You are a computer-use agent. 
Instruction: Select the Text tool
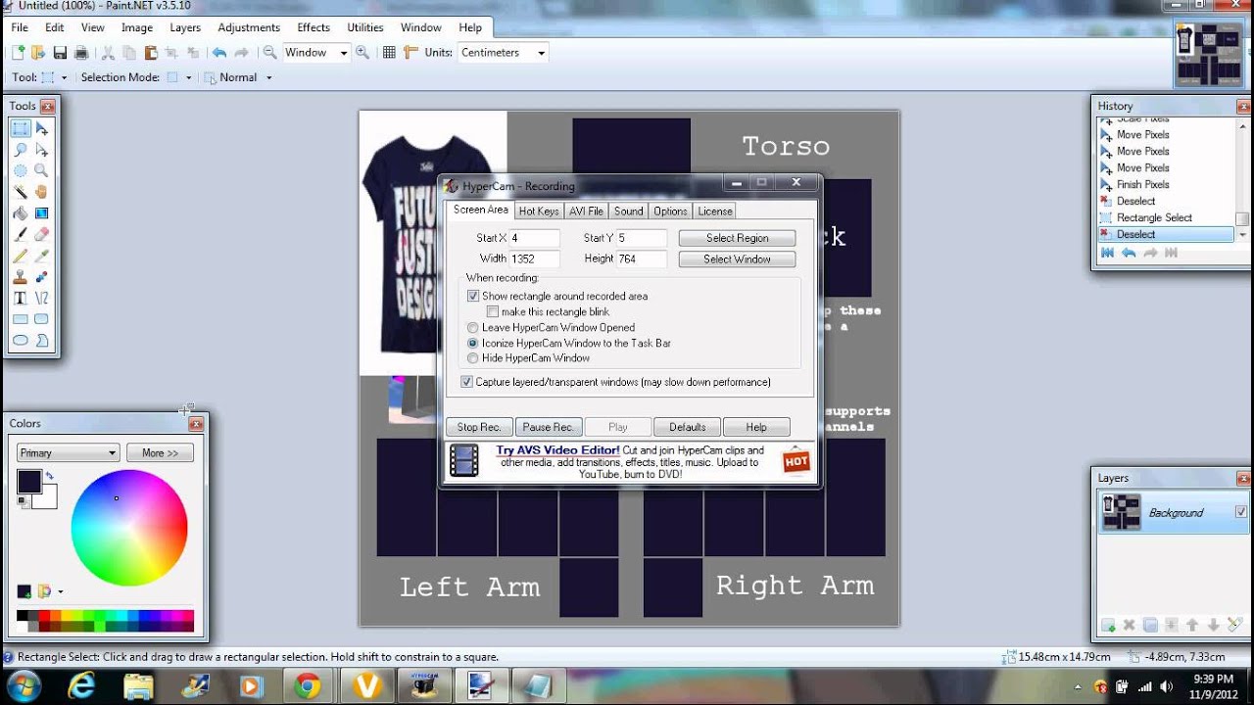[20, 298]
